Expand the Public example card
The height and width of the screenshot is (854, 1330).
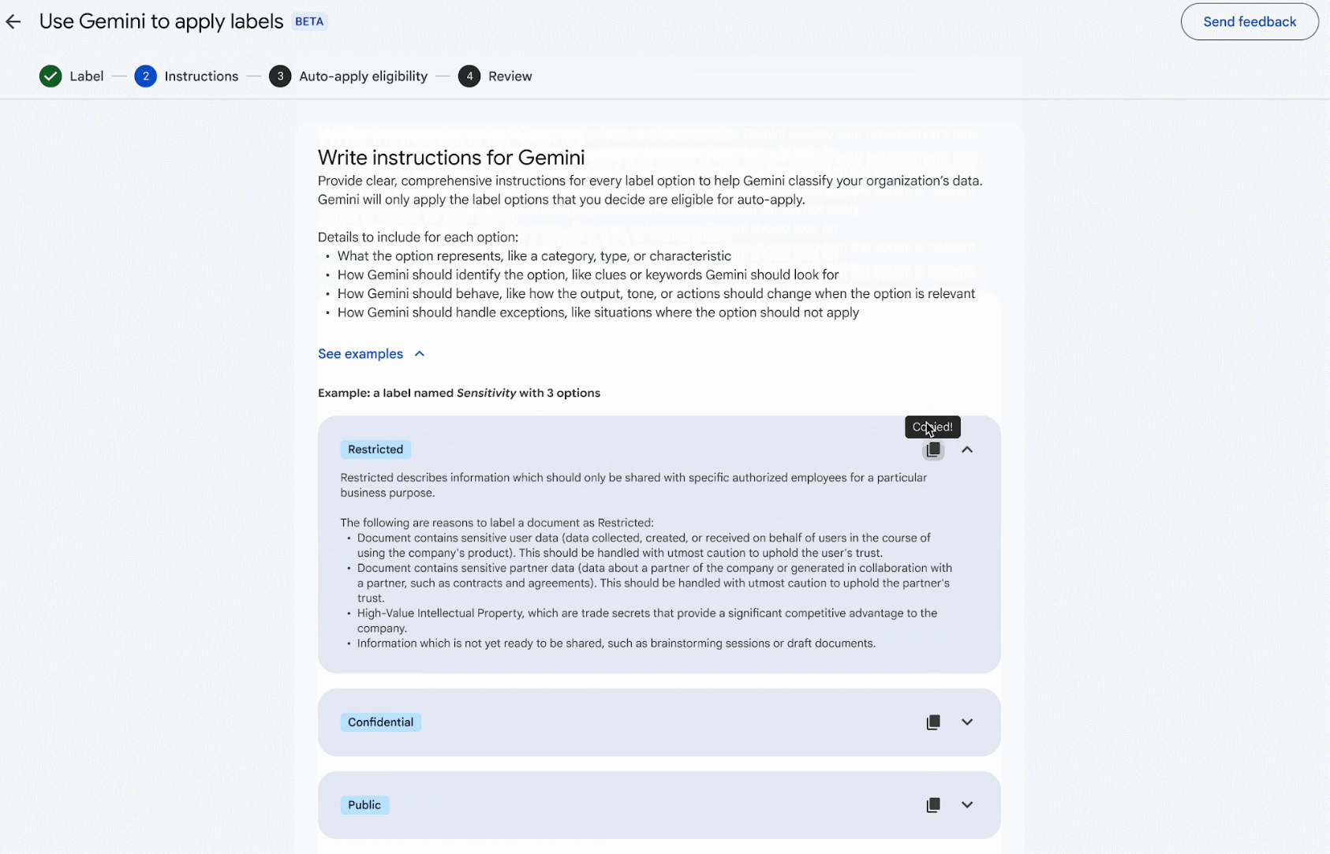967,805
